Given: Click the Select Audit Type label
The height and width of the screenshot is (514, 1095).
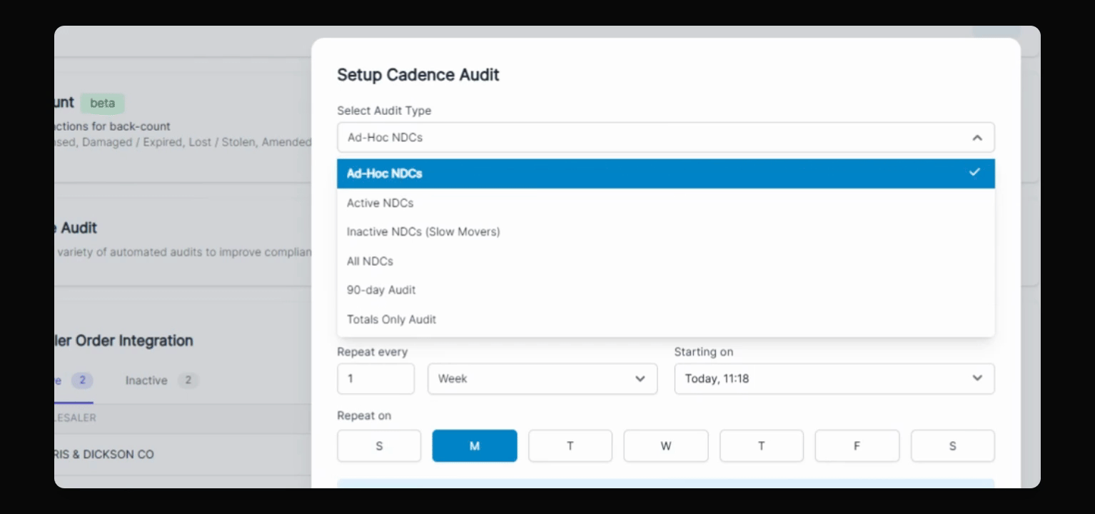Looking at the screenshot, I should [x=384, y=111].
